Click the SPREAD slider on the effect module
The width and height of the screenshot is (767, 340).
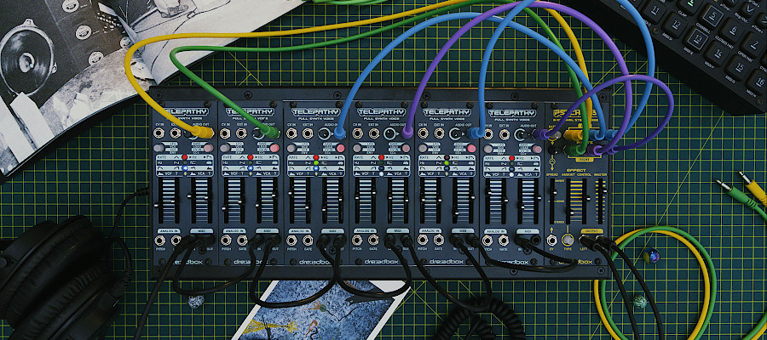[552, 200]
